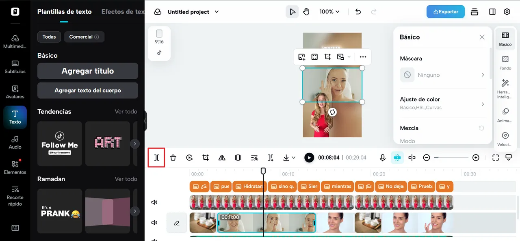Select the crop tool in timeline toolbar
Screen dimensions: 520x241
coord(206,158)
